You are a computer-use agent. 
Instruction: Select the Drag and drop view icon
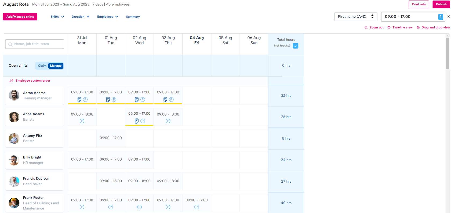click(418, 27)
